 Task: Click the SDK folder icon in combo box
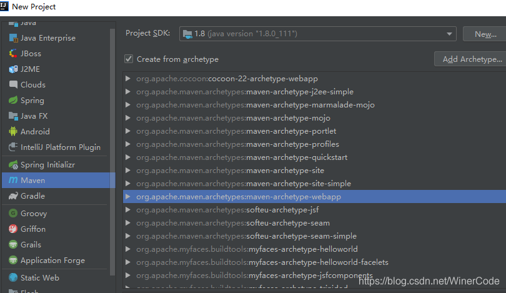pos(187,34)
